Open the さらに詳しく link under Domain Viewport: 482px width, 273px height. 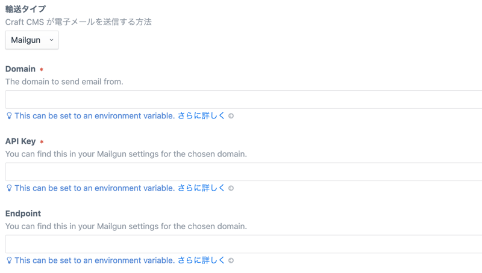tap(201, 115)
